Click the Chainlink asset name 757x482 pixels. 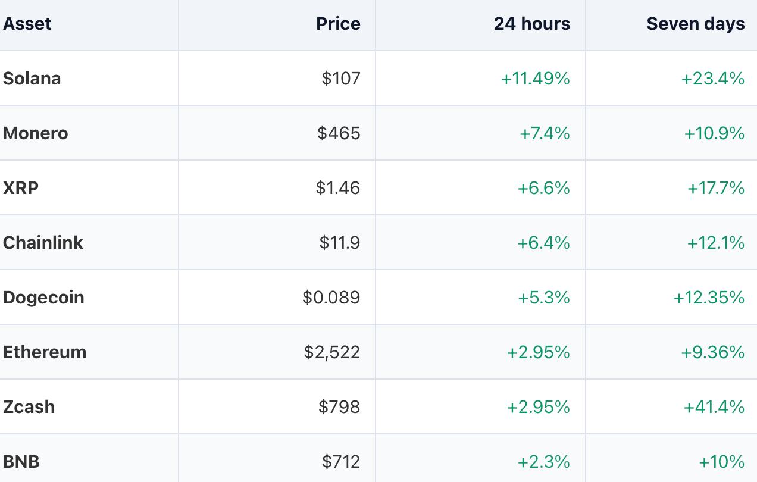[x=43, y=243]
